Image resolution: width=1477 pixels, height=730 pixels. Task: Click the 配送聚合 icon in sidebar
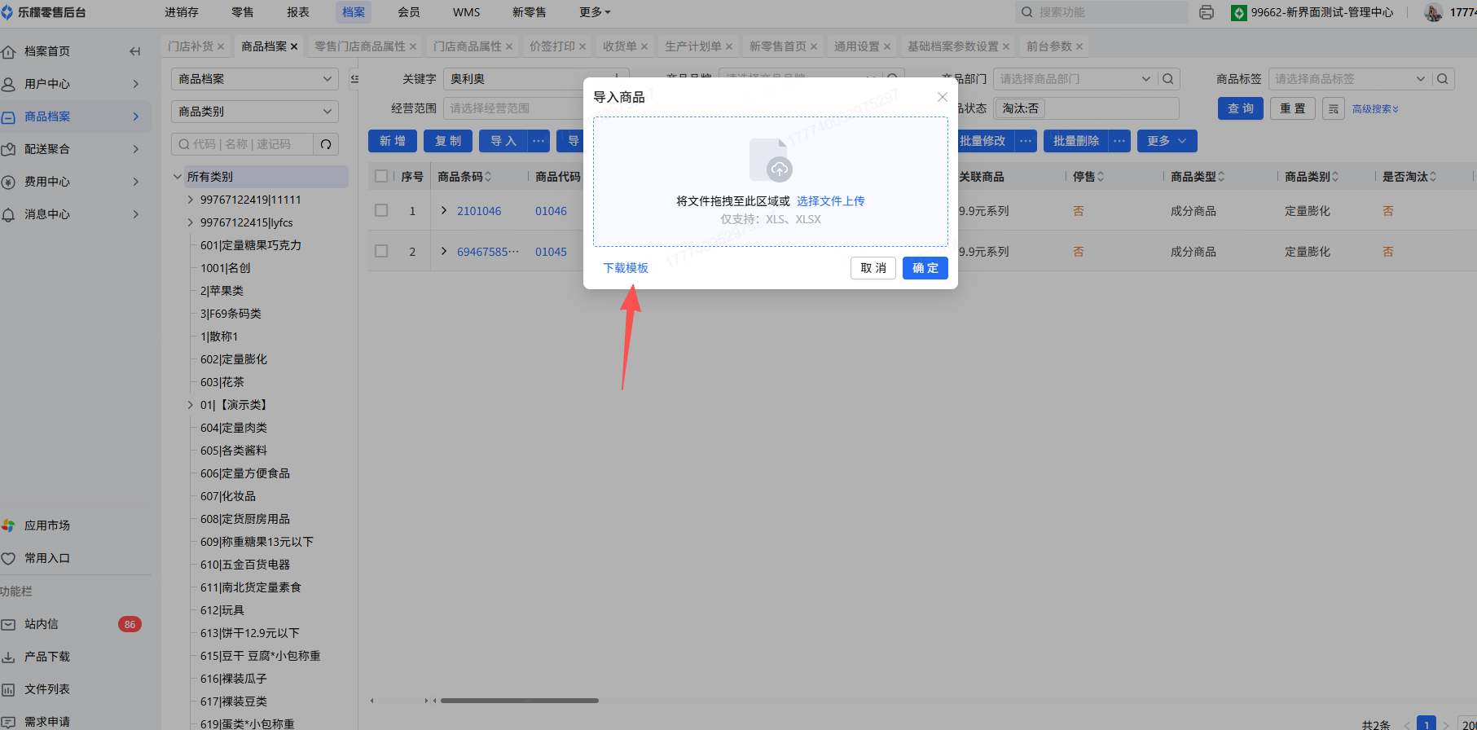click(x=9, y=149)
